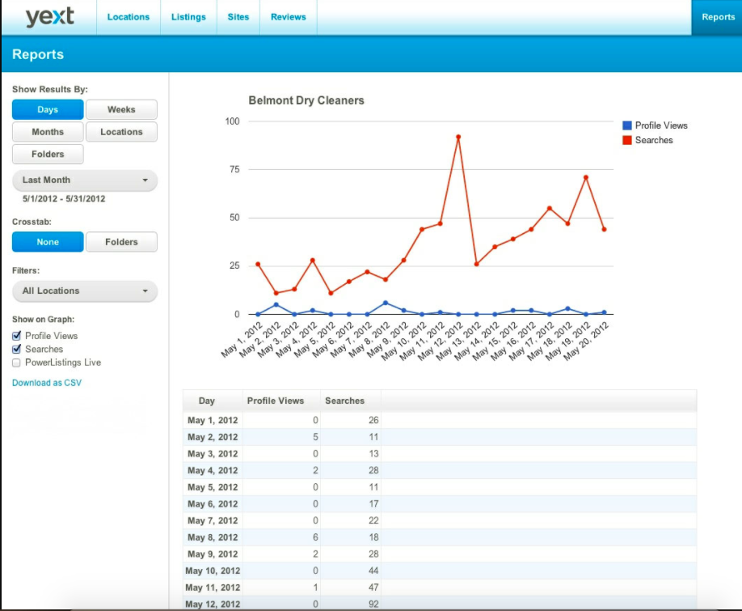Select the Days results button
This screenshot has height=611, width=742.
tap(48, 110)
